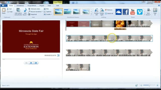Step to the next frame

tap(36, 63)
